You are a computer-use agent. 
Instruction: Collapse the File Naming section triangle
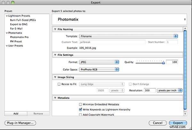click(54, 30)
